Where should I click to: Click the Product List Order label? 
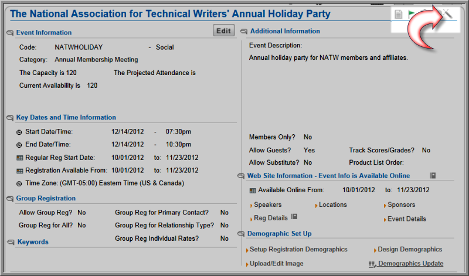[376, 163]
